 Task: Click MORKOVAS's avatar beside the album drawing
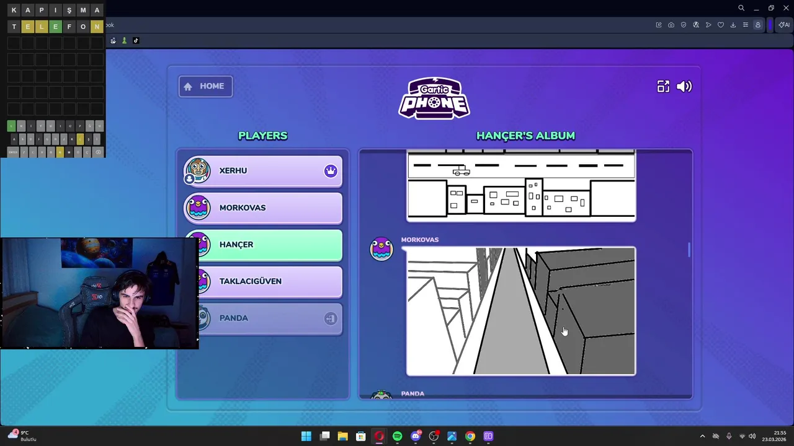(x=381, y=248)
